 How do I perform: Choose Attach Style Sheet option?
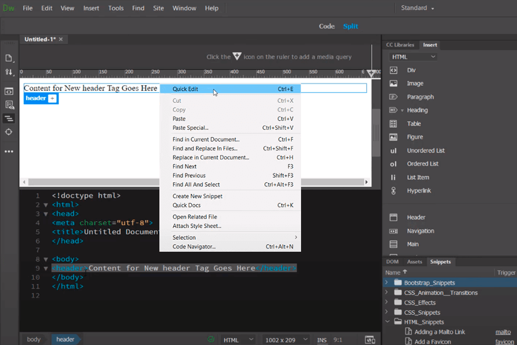click(x=230, y=226)
